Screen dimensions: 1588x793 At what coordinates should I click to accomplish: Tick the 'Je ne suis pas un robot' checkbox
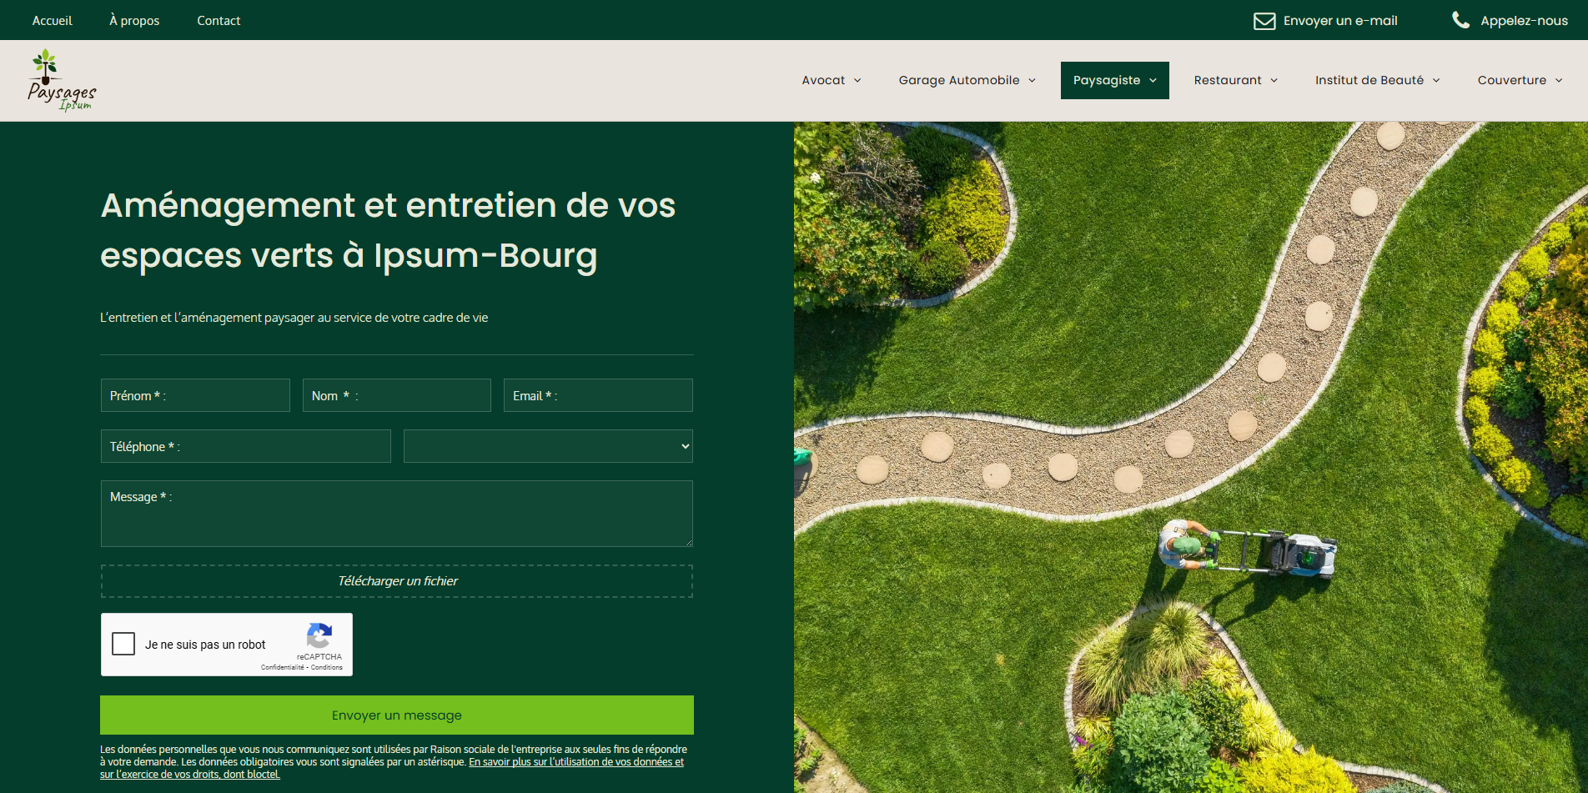pos(123,644)
